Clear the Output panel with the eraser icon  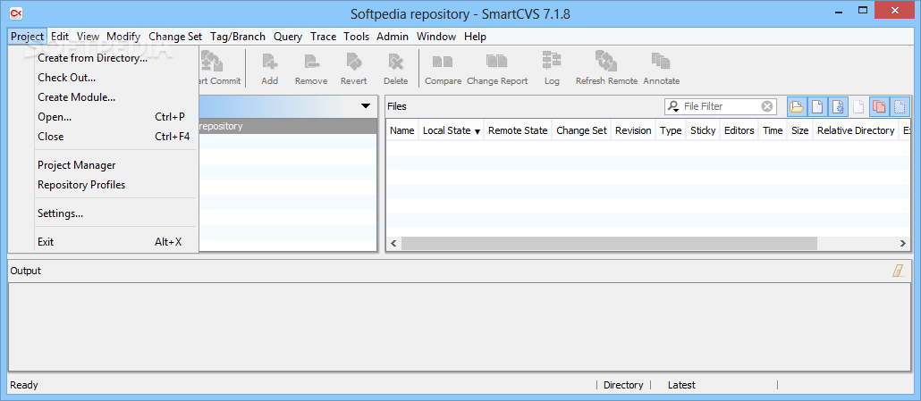899,271
